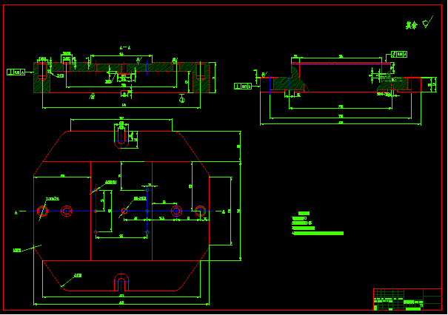Click the chamfer leader label at plan view bottom-left corner
Viewport: 448px width, 315px height.
click(x=17, y=250)
